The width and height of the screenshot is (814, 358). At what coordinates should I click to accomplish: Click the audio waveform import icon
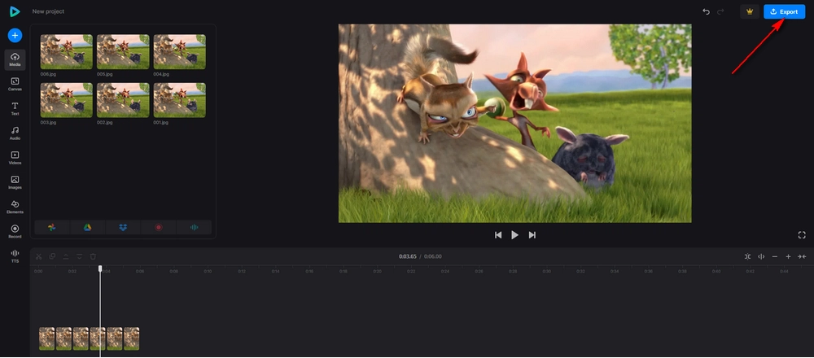coord(195,227)
